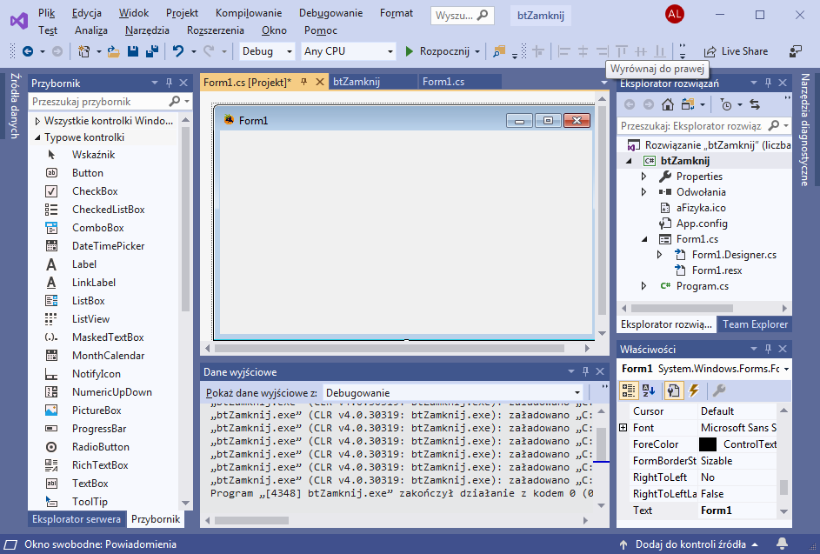The width and height of the screenshot is (820, 554).
Task: Open the dropdown arrow next to Rozpocznij
Action: click(477, 52)
